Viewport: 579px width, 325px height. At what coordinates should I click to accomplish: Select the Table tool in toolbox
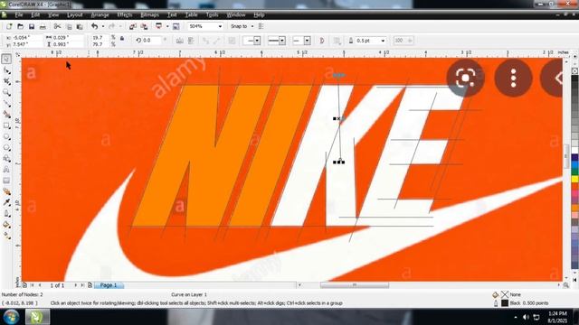point(6,181)
